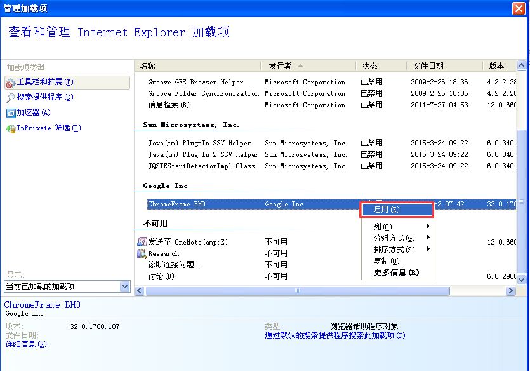This screenshot has height=371, width=530.
Task: Open the 显示 dropdown 当前已加载的加载项
Action: (x=67, y=287)
